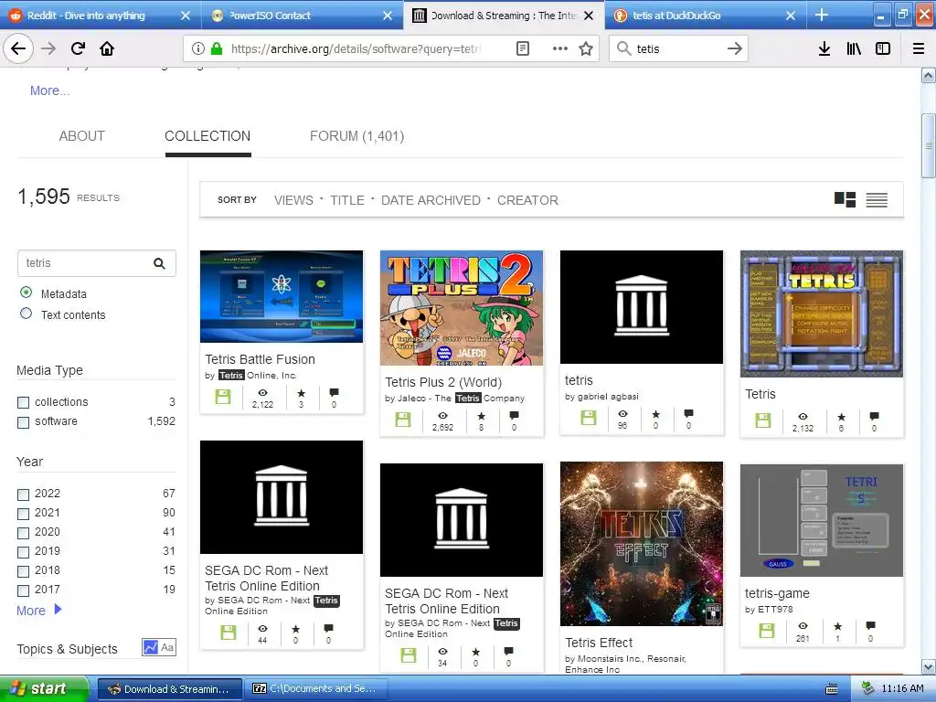Expand More years under Year filter

[39, 610]
